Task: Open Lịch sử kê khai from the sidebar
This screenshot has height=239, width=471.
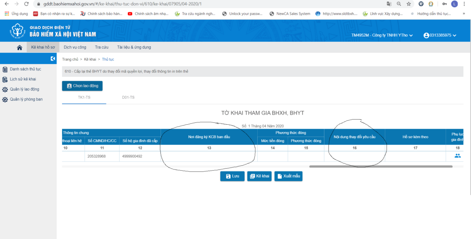Action: tap(6, 79)
